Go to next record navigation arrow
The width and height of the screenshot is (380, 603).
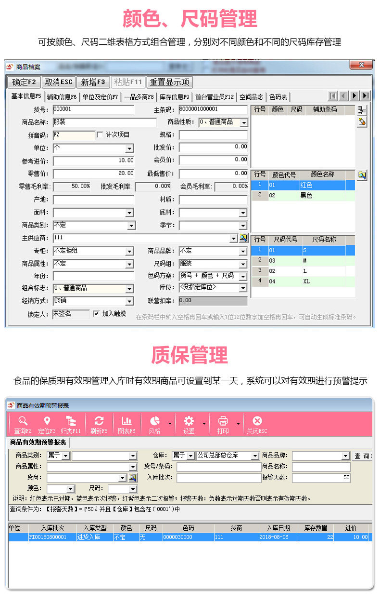pyautogui.click(x=355, y=95)
